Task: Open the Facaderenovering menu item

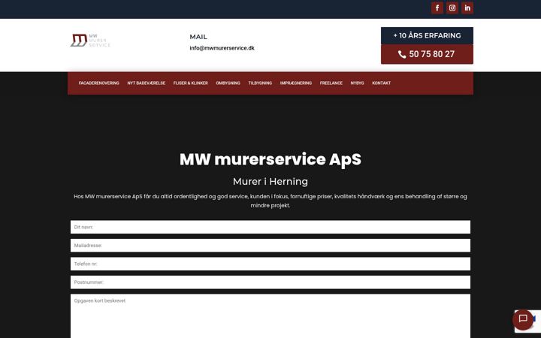Action: point(99,83)
